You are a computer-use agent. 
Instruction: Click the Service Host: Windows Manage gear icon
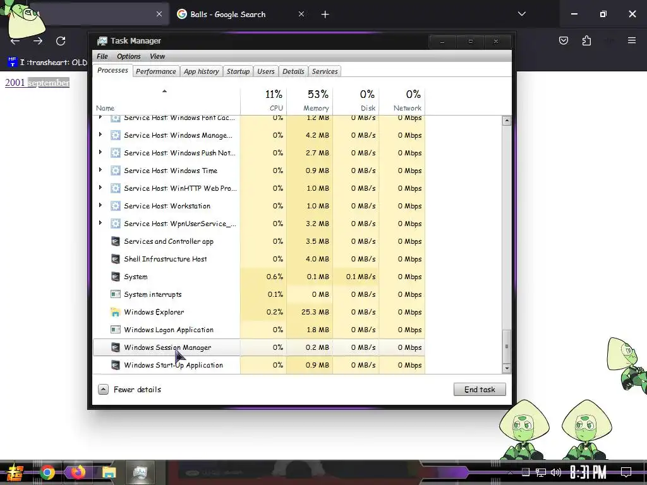[116, 135]
